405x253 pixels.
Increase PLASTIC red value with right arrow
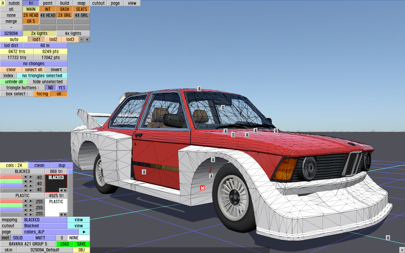[x=31, y=201]
